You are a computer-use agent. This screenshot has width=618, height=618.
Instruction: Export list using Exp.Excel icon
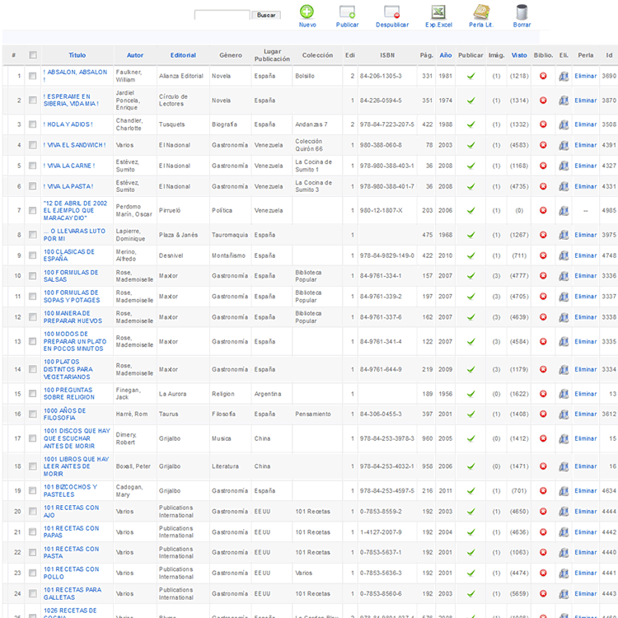[x=438, y=12]
